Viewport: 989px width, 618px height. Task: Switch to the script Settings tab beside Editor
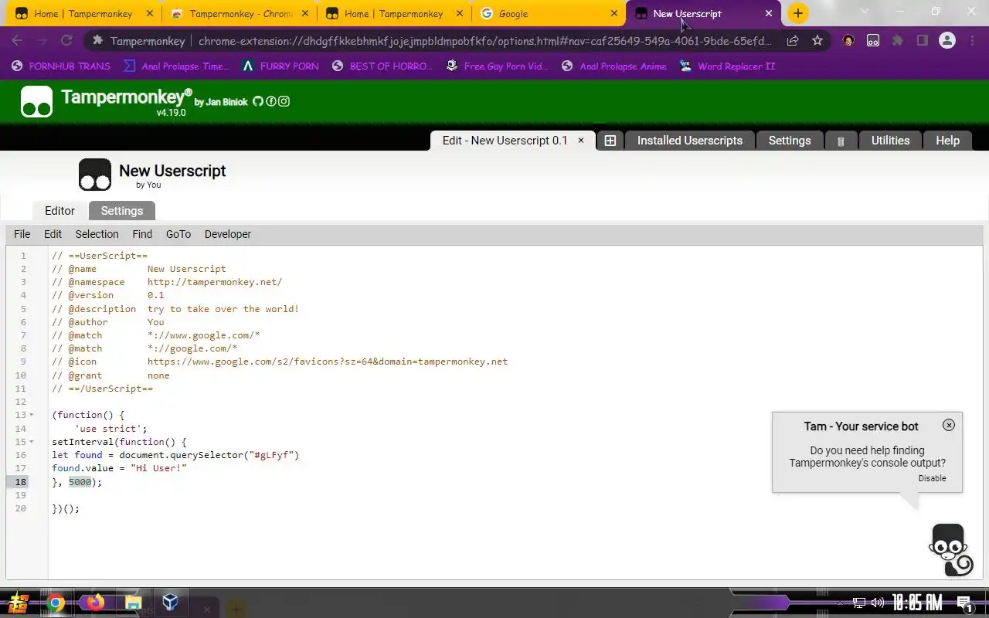122,211
